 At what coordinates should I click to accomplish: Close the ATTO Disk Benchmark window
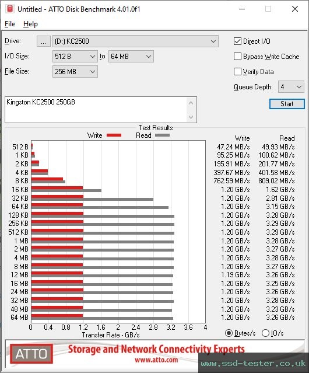295,9
